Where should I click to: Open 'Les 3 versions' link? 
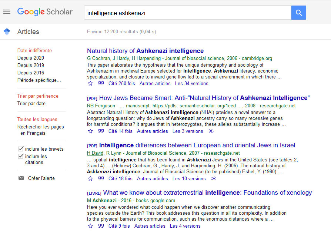coord(188,131)
